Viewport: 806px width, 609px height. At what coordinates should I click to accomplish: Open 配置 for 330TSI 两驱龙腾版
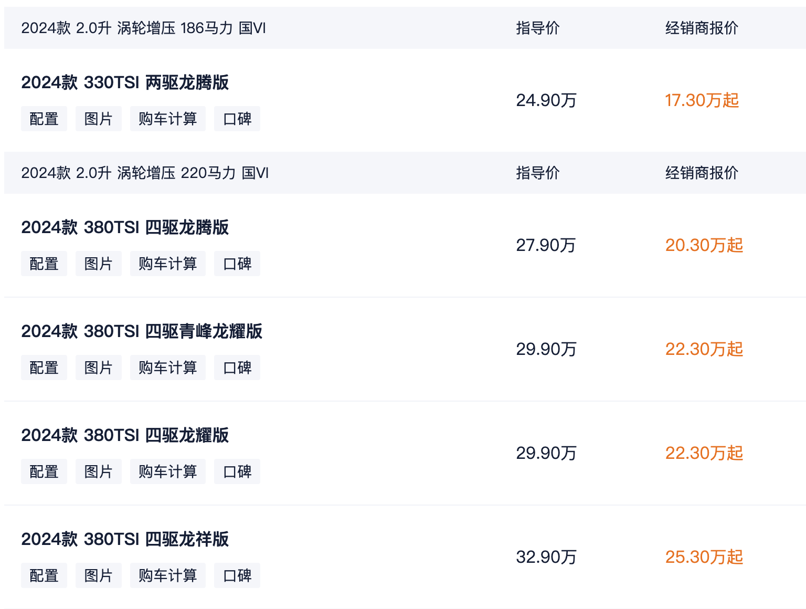click(44, 119)
